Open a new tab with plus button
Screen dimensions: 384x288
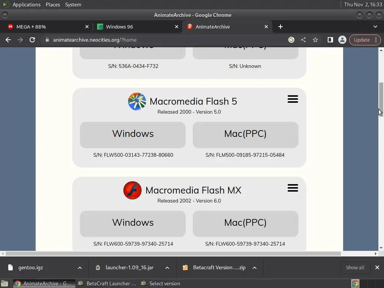pyautogui.click(x=280, y=27)
